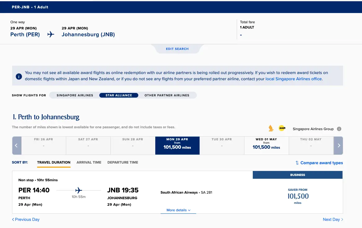
Task: Select Star Alliance flight filter
Action: point(119,95)
